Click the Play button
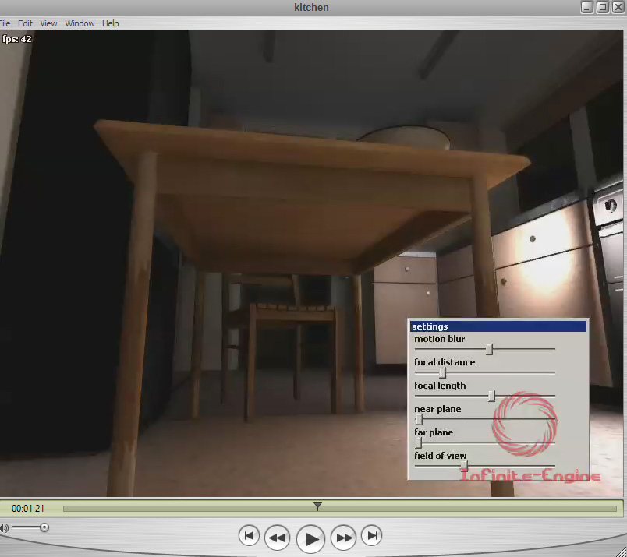627x557 pixels. 310,538
